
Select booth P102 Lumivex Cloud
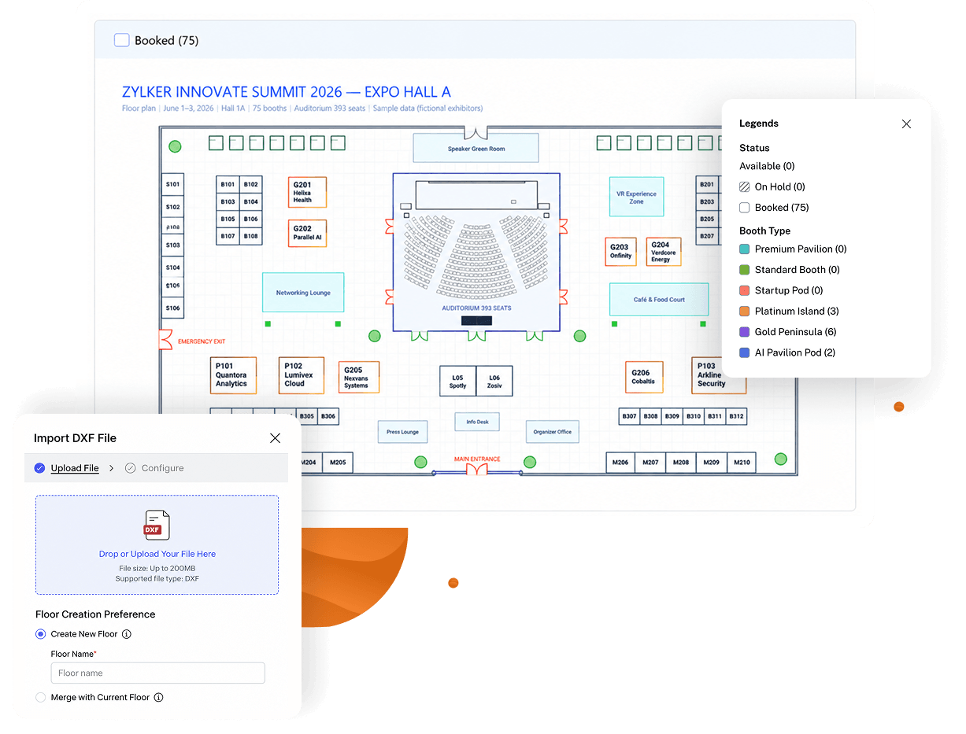(x=302, y=374)
